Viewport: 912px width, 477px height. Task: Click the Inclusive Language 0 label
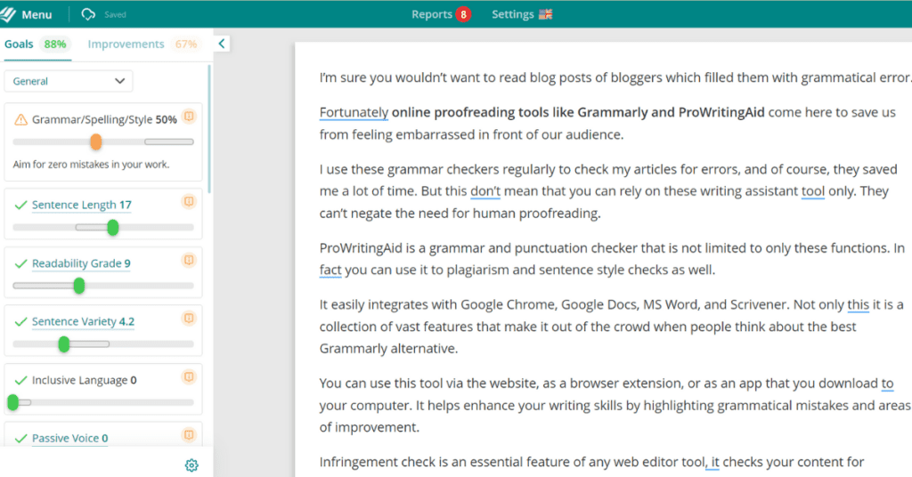point(85,381)
